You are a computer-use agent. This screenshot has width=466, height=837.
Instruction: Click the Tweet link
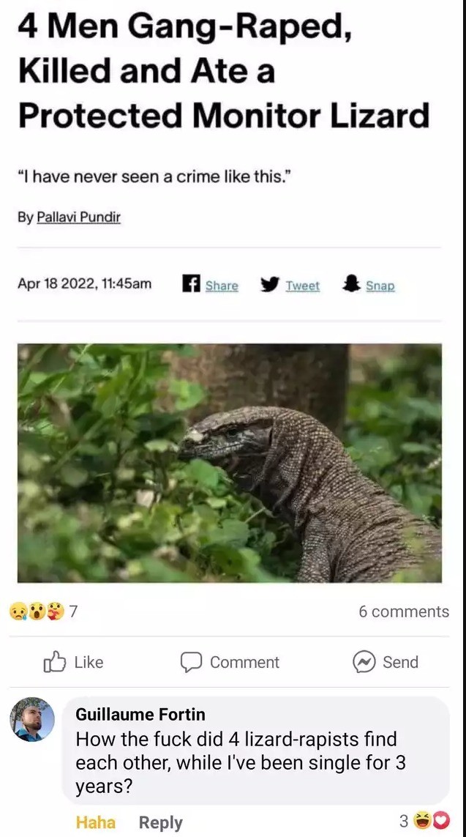[x=302, y=286]
